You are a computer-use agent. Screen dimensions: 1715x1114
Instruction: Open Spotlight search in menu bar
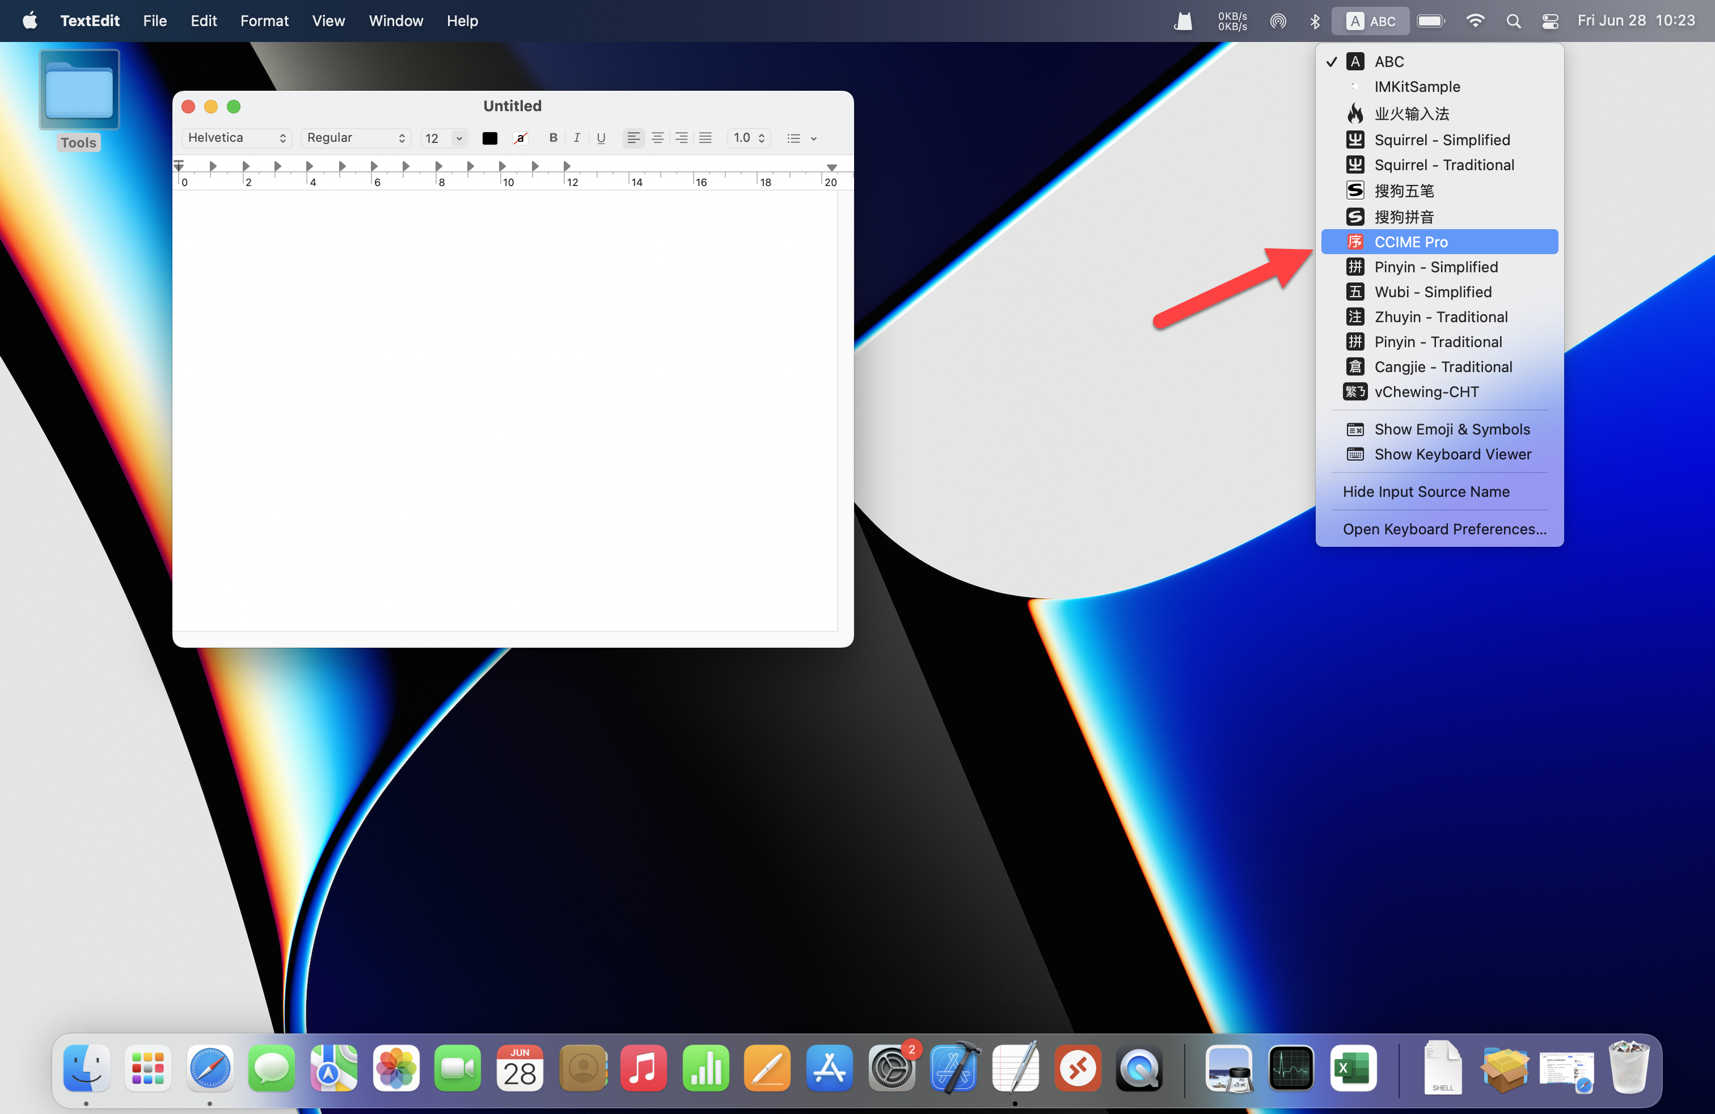[x=1513, y=21]
